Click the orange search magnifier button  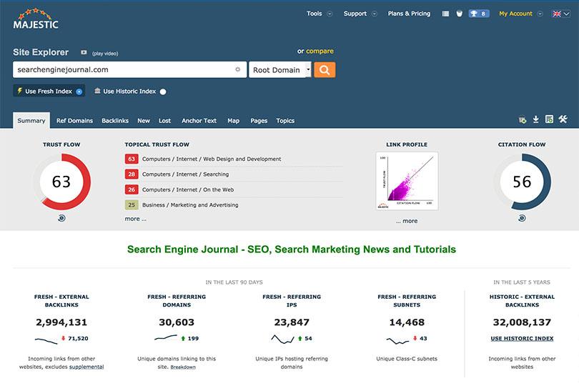point(325,69)
